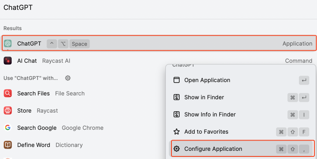Click the Finder icon beside Show in Finder
This screenshot has height=159, width=317.
click(x=177, y=97)
